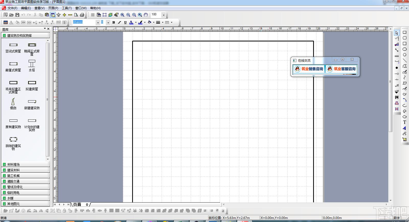The height and width of the screenshot is (222, 409).
Task: Open the font color dropdown arrow
Action: pyautogui.click(x=136, y=23)
